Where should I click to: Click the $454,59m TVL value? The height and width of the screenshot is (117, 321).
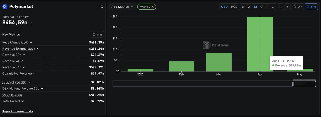(15, 23)
